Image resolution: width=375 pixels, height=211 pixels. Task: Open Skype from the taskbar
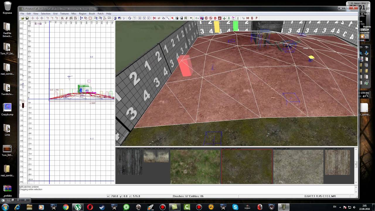(x=235, y=207)
